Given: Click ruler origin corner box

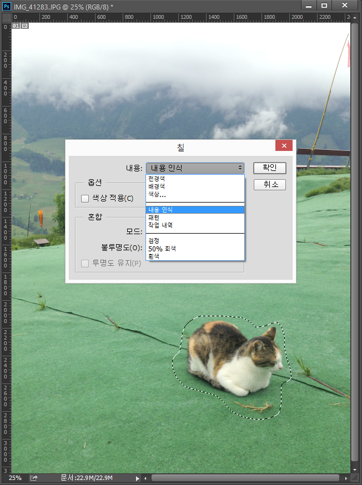Looking at the screenshot, I should click(x=7, y=18).
